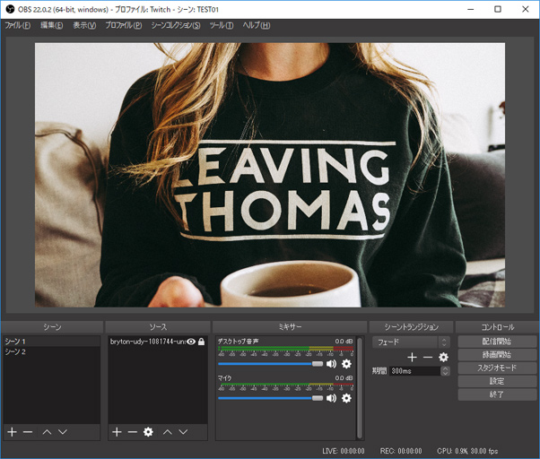Open the 編集(E) menu

click(x=52, y=25)
